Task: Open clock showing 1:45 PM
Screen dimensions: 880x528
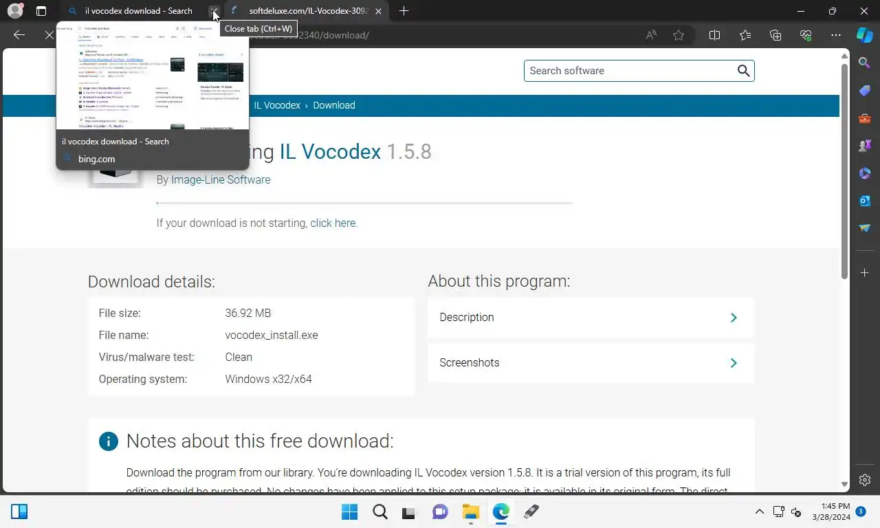Action: coord(831,511)
